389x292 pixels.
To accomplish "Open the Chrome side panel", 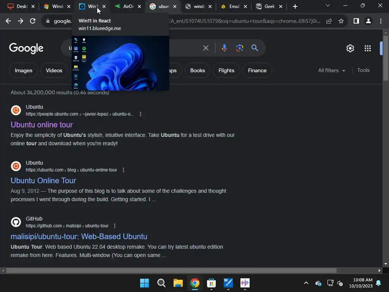I will click(356, 21).
